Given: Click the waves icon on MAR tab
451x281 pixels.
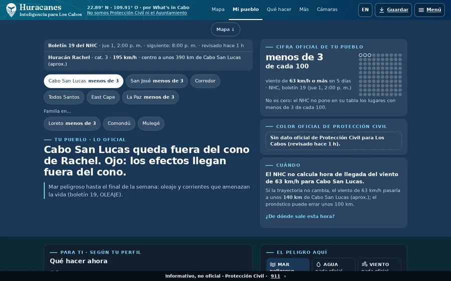Looking at the screenshot, I should click(273, 264).
